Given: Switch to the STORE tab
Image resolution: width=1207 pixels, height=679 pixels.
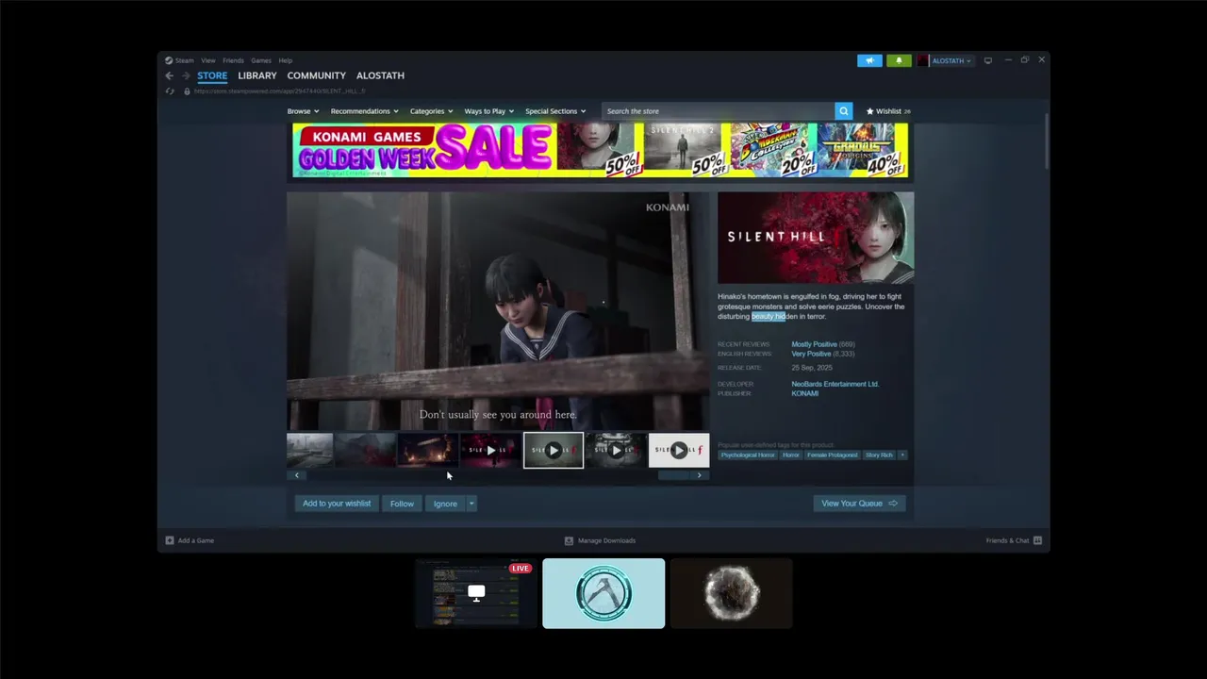Looking at the screenshot, I should tap(212, 75).
